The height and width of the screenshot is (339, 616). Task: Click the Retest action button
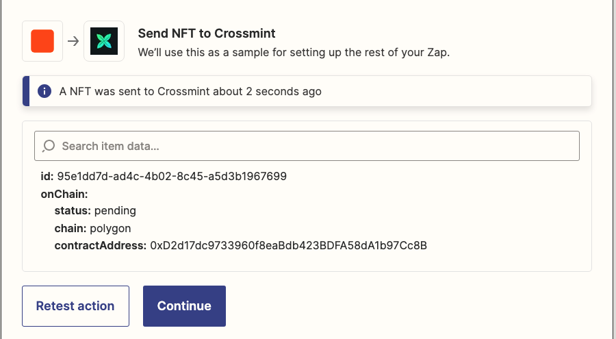(x=75, y=306)
